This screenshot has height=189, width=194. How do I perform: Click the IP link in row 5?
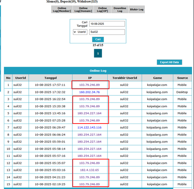(90, 113)
